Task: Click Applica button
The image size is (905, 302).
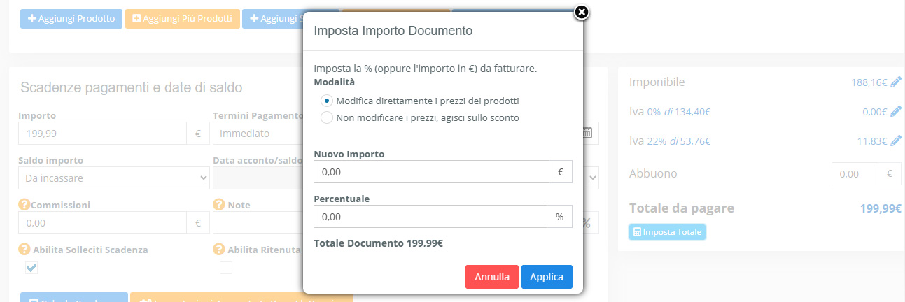Action: point(547,277)
